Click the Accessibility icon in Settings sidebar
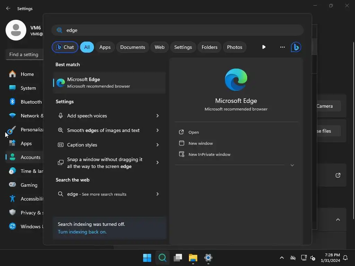The height and width of the screenshot is (266, 355). pyautogui.click(x=12, y=198)
